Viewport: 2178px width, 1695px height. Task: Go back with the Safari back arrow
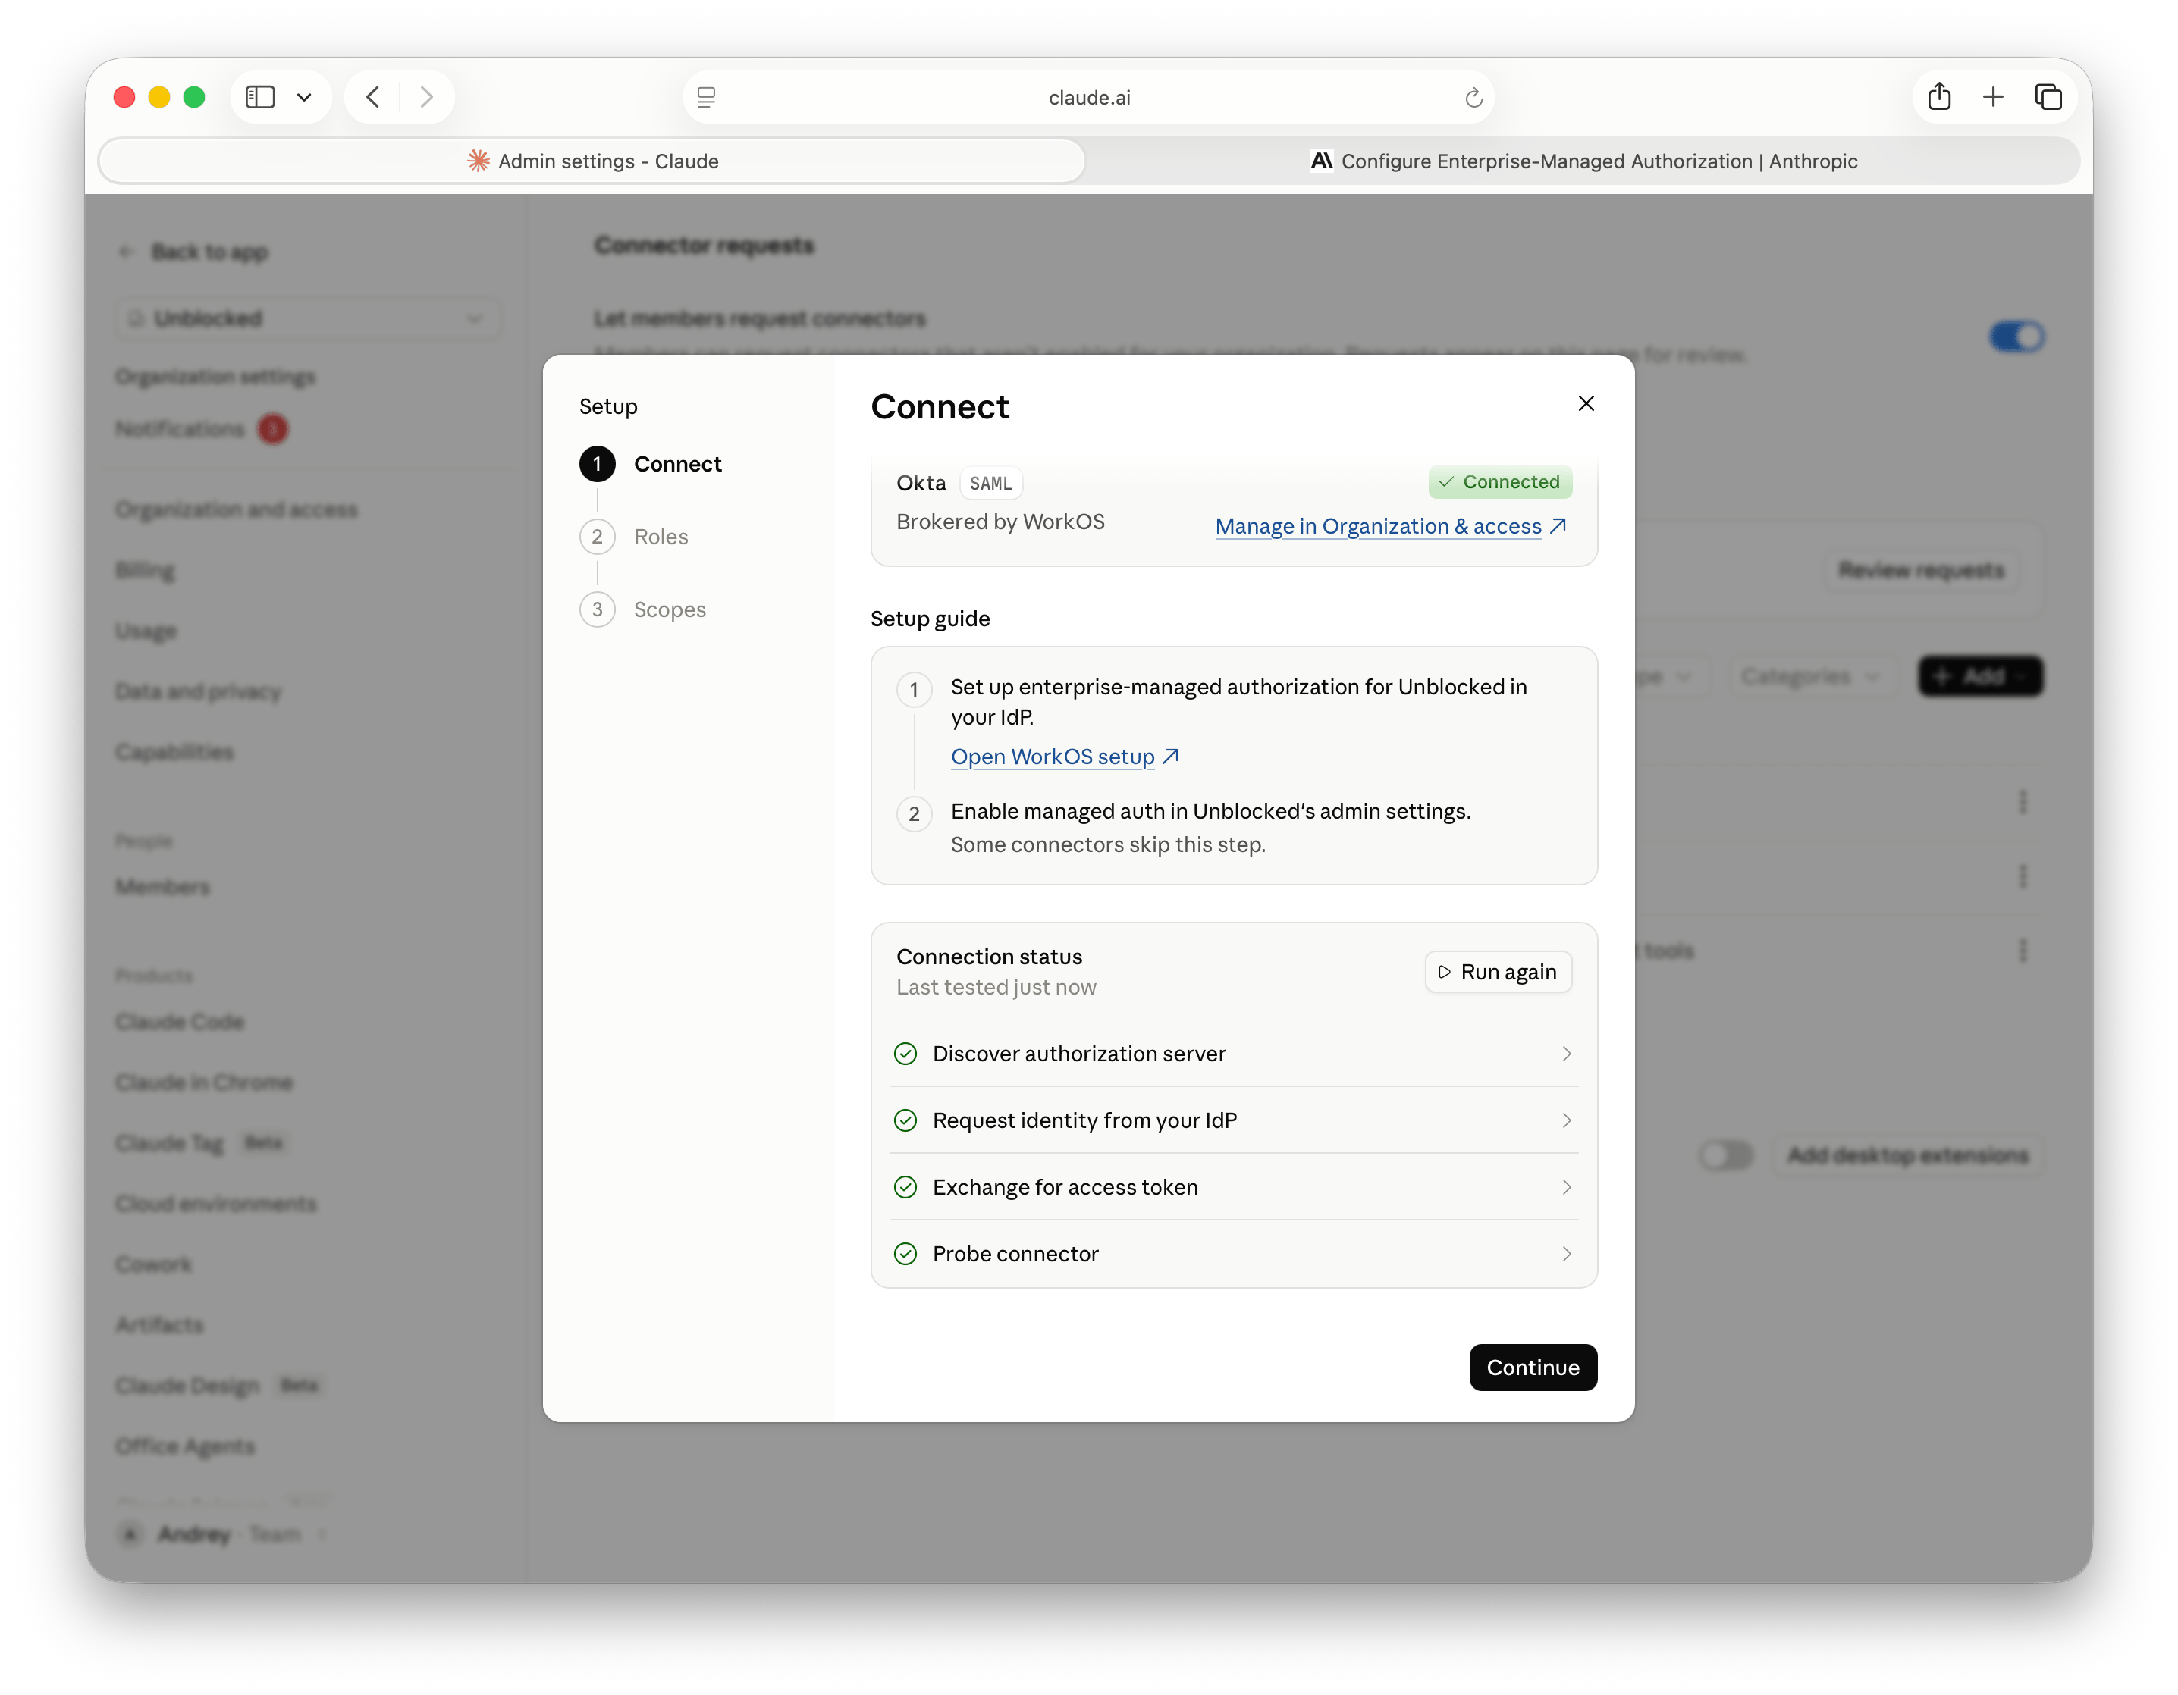click(373, 97)
